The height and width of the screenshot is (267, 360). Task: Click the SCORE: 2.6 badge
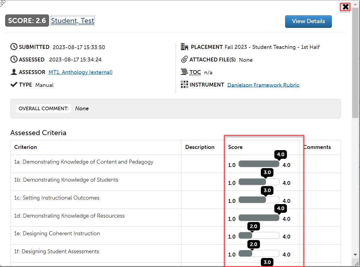27,21
